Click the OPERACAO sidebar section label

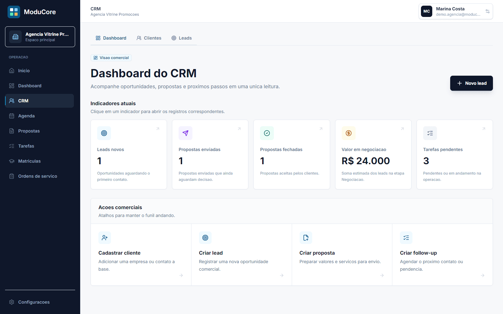[x=18, y=57]
